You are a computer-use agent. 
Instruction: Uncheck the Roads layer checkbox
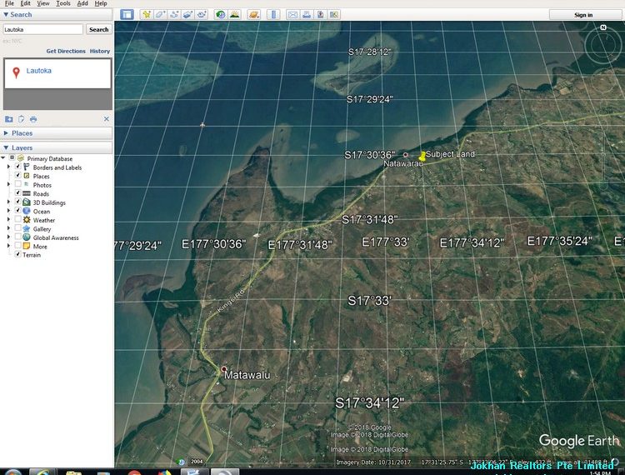coord(17,193)
